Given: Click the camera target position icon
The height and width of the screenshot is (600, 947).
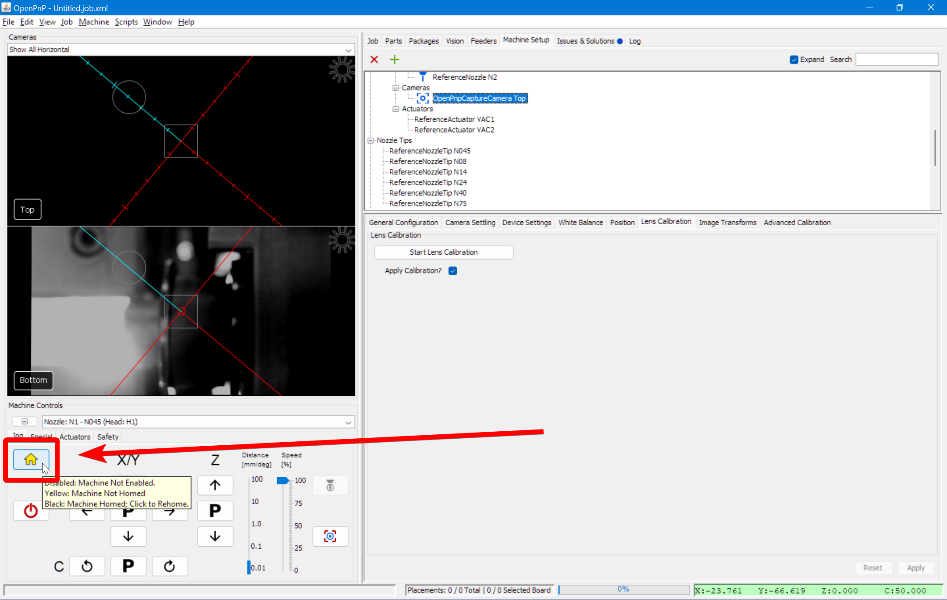Looking at the screenshot, I should point(330,536).
